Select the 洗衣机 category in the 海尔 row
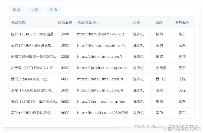Viewport: 203px width, 133px height. pos(138,90)
